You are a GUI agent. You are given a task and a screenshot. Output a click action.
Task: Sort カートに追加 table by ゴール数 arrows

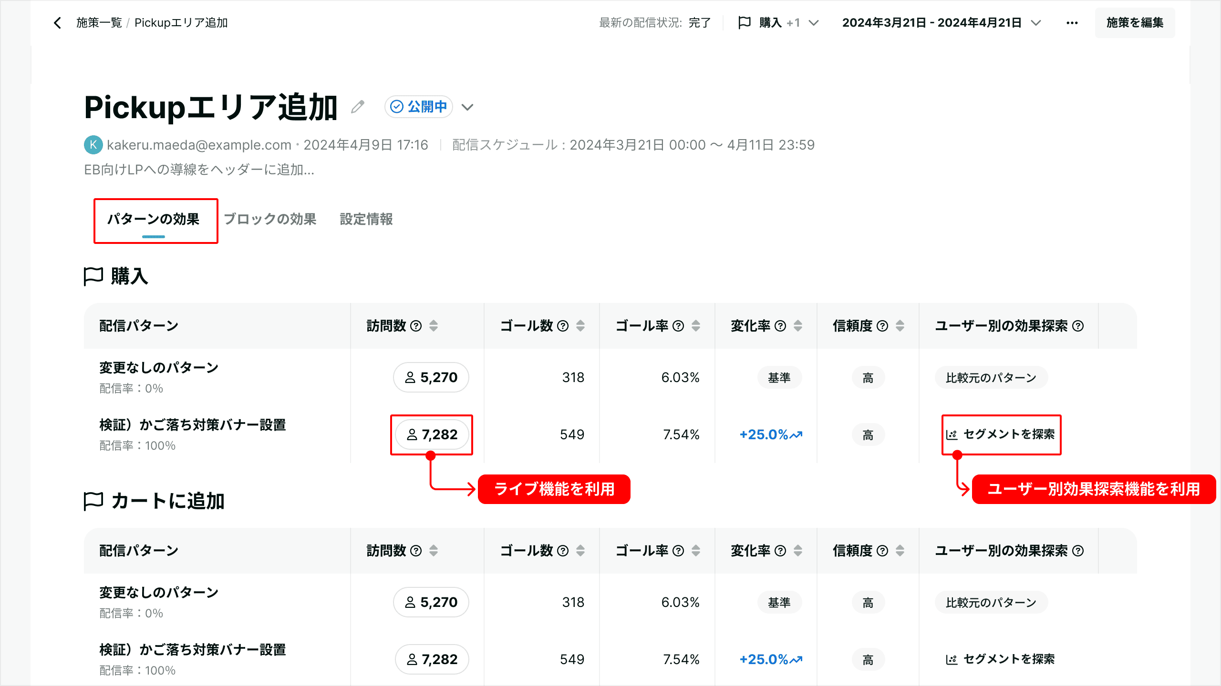pos(580,551)
